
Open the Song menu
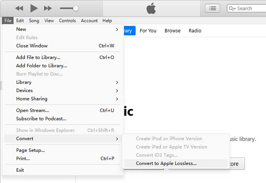point(34,21)
